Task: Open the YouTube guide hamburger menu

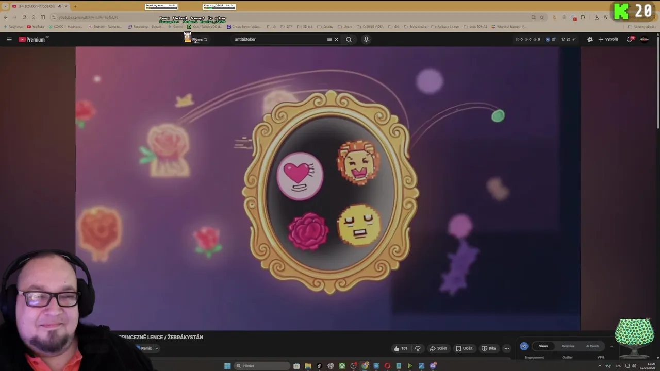Action: click(9, 39)
